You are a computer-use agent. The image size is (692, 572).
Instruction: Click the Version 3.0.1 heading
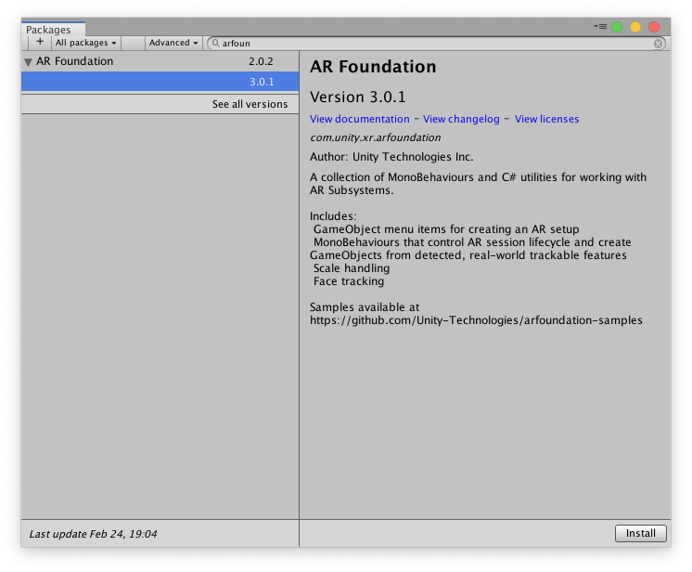click(357, 97)
